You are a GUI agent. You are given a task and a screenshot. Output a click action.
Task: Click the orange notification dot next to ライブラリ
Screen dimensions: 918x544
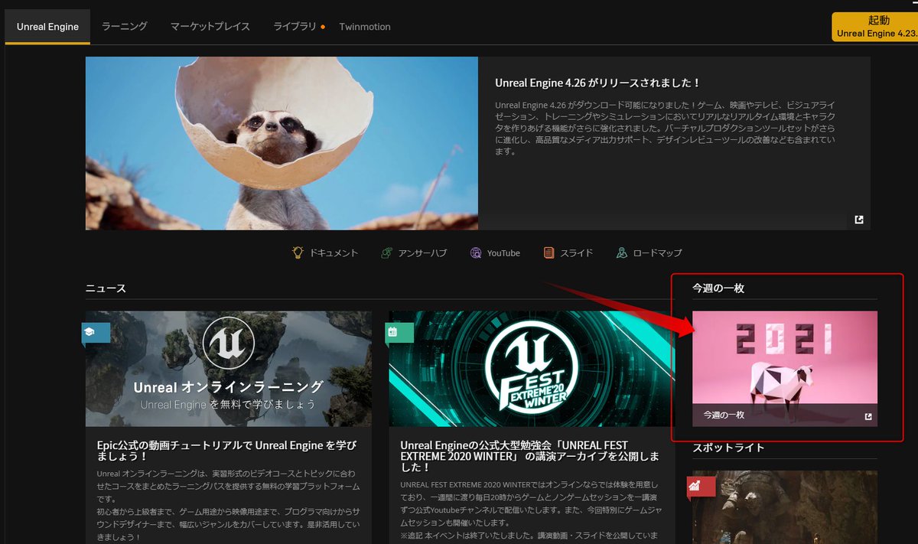coord(323,28)
